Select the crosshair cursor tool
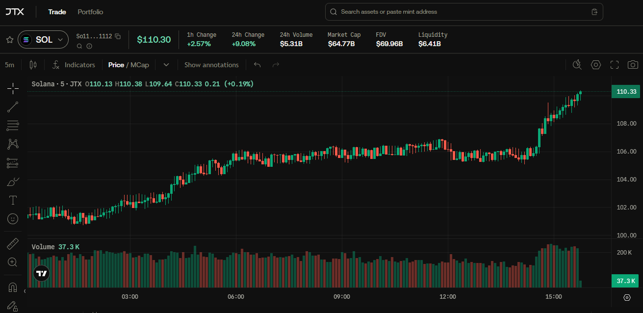The image size is (643, 313). tap(13, 88)
